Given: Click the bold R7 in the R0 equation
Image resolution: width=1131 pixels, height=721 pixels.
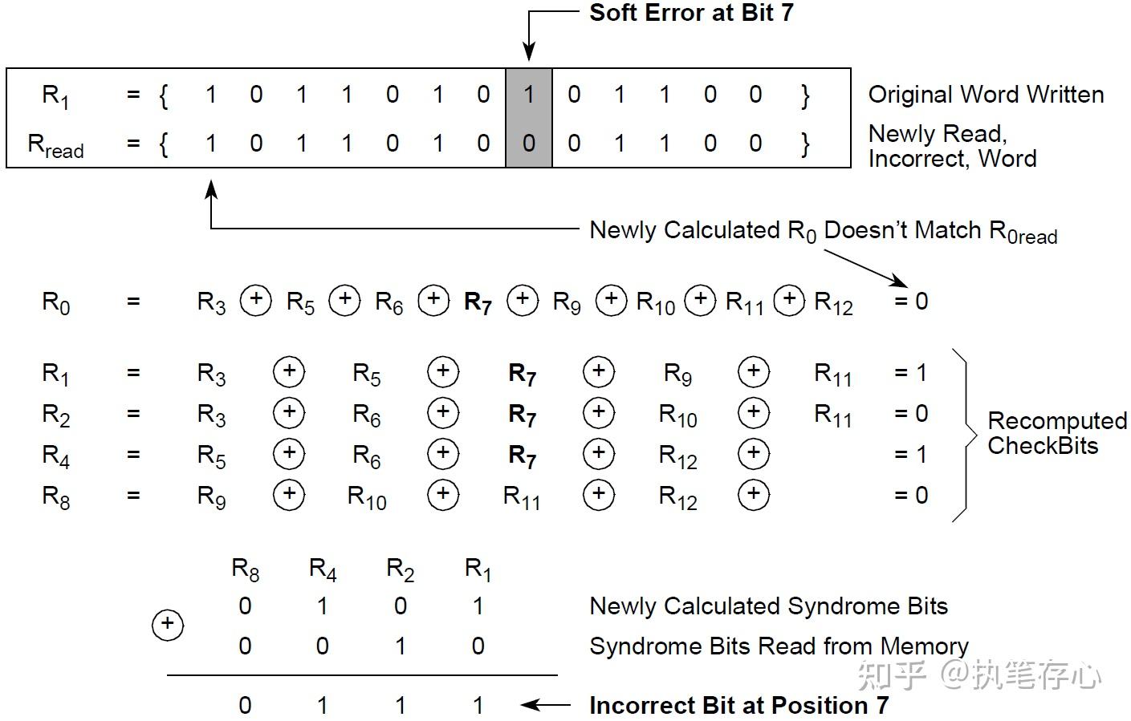Looking at the screenshot, I should pos(478,302).
